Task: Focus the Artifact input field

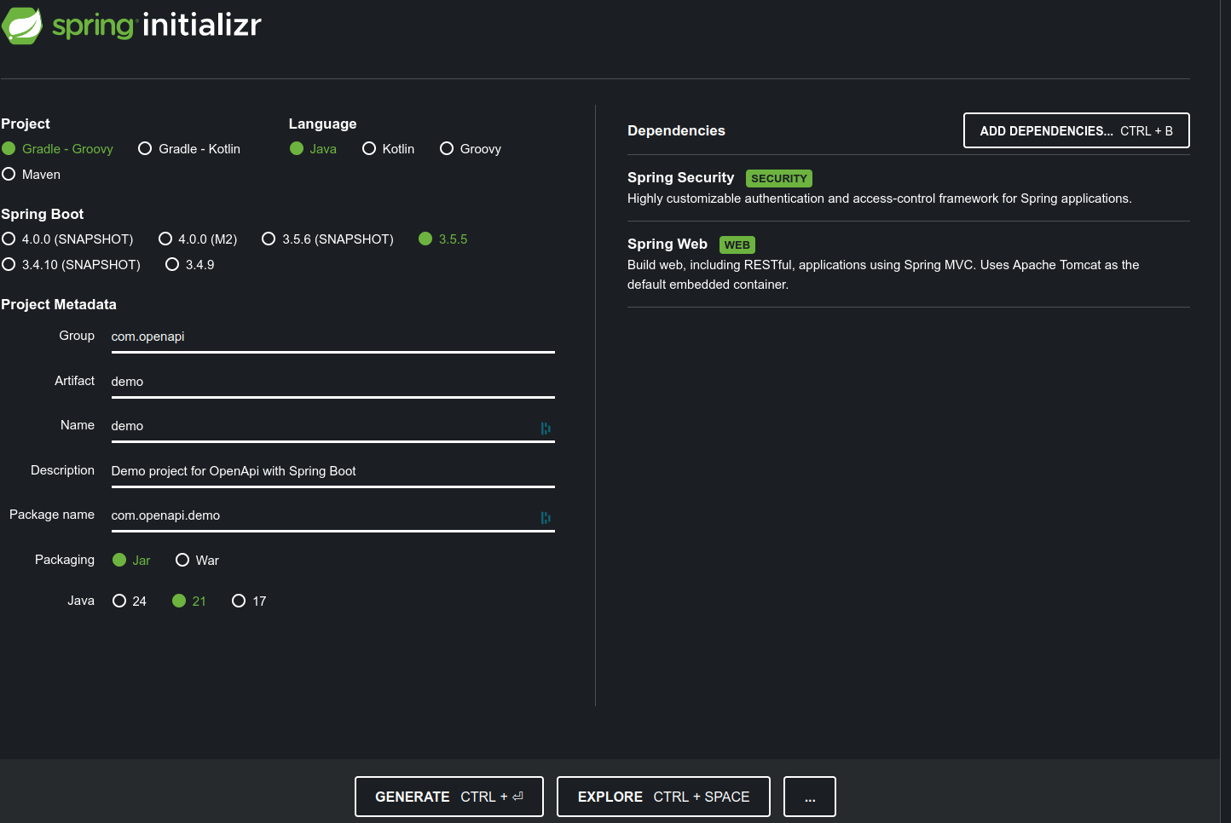Action: point(332,382)
